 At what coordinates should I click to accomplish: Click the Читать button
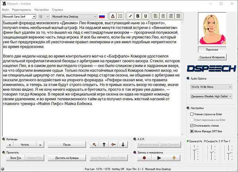coord(25,145)
